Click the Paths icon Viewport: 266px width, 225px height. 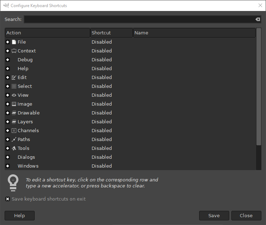[x=14, y=139]
